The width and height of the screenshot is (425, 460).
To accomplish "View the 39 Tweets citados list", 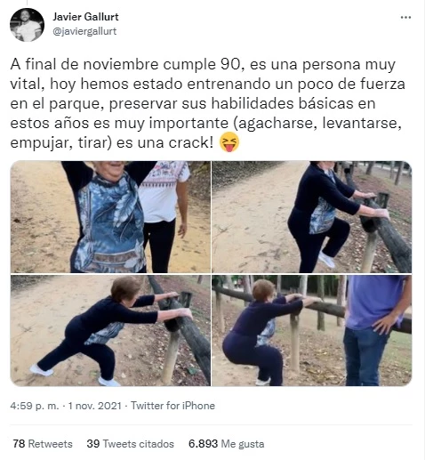I will coord(131,444).
